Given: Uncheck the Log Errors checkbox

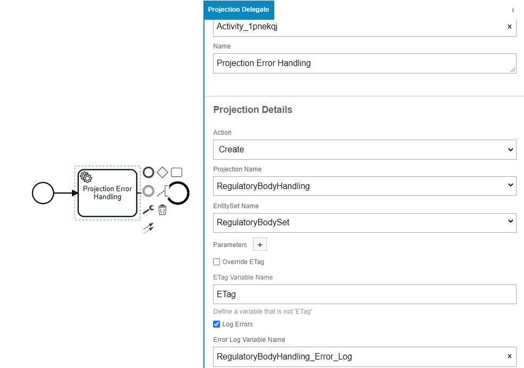Looking at the screenshot, I should [x=217, y=324].
